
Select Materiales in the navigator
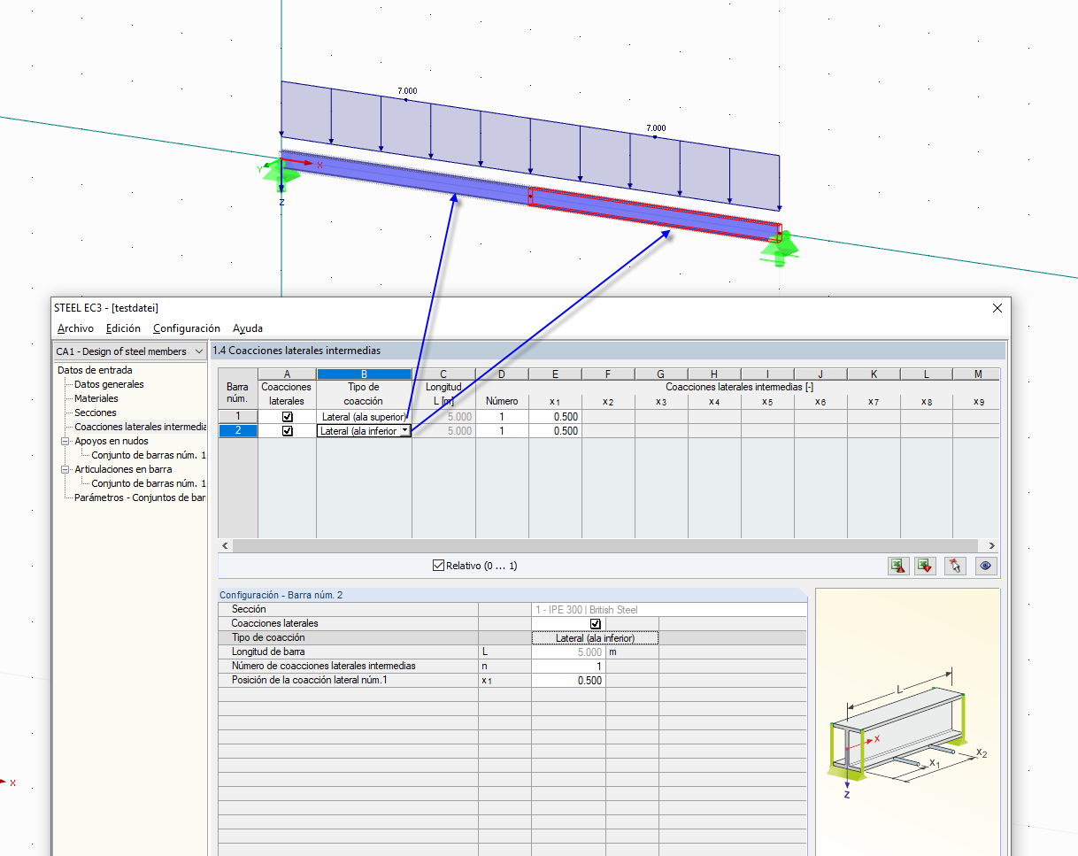tap(96, 398)
